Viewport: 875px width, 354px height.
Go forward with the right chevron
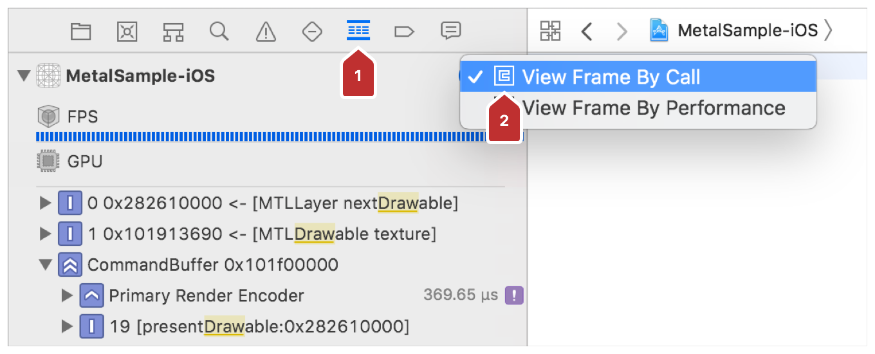[x=622, y=31]
